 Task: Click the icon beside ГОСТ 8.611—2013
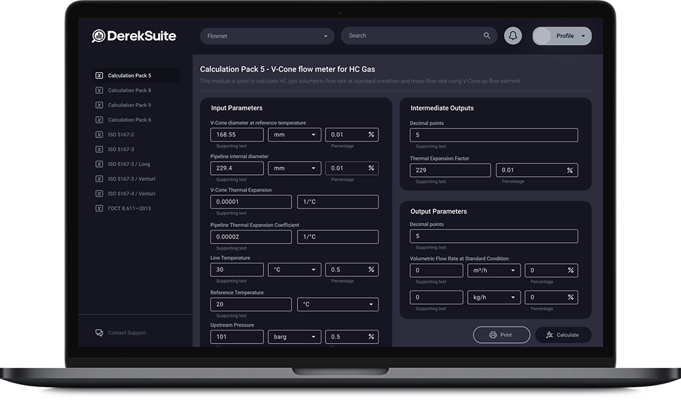point(99,208)
